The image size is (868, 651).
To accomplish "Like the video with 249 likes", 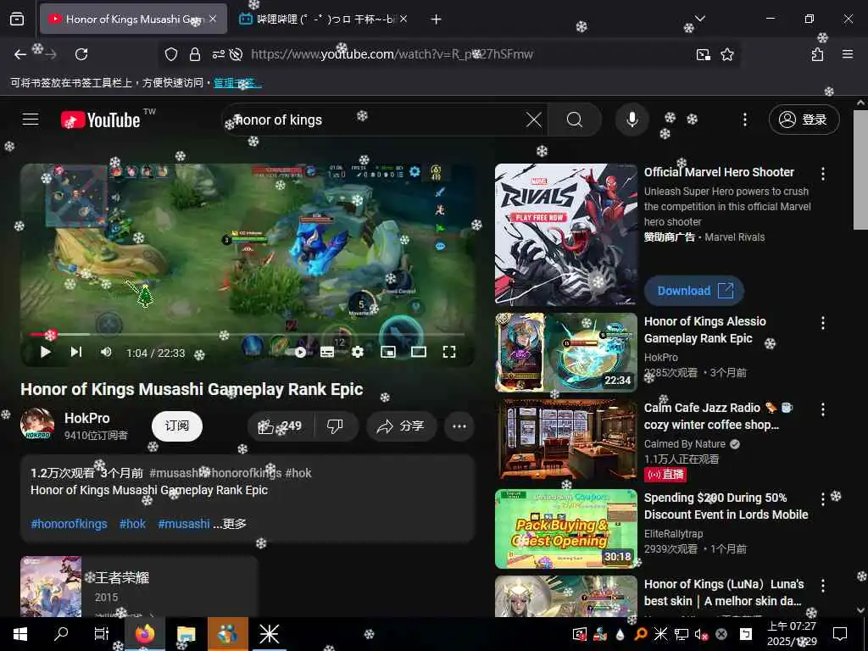I will coord(280,426).
